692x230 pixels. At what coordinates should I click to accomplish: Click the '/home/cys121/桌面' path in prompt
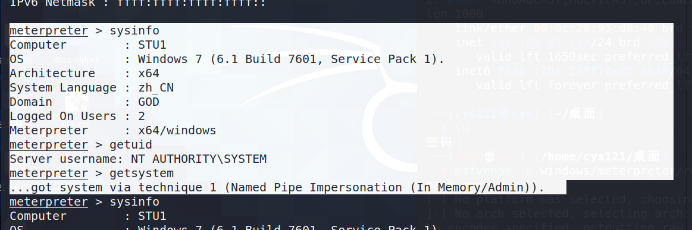(x=600, y=156)
